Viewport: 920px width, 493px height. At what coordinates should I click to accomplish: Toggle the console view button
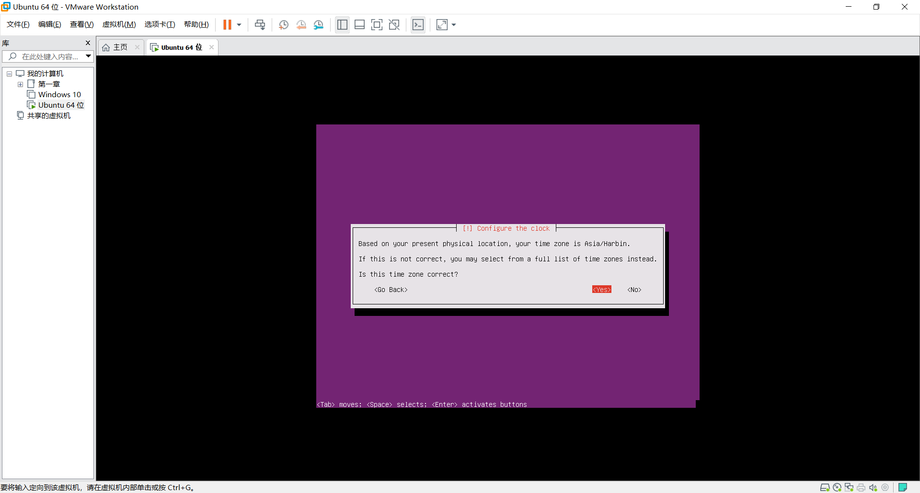[418, 25]
